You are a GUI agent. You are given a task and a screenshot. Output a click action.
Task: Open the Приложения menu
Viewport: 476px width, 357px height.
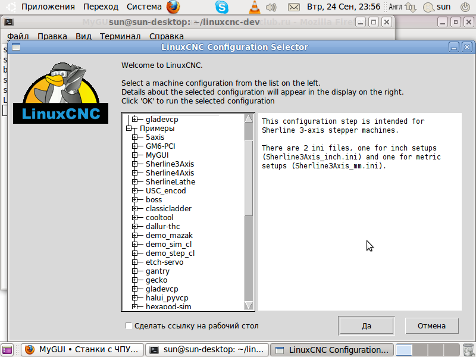click(48, 7)
